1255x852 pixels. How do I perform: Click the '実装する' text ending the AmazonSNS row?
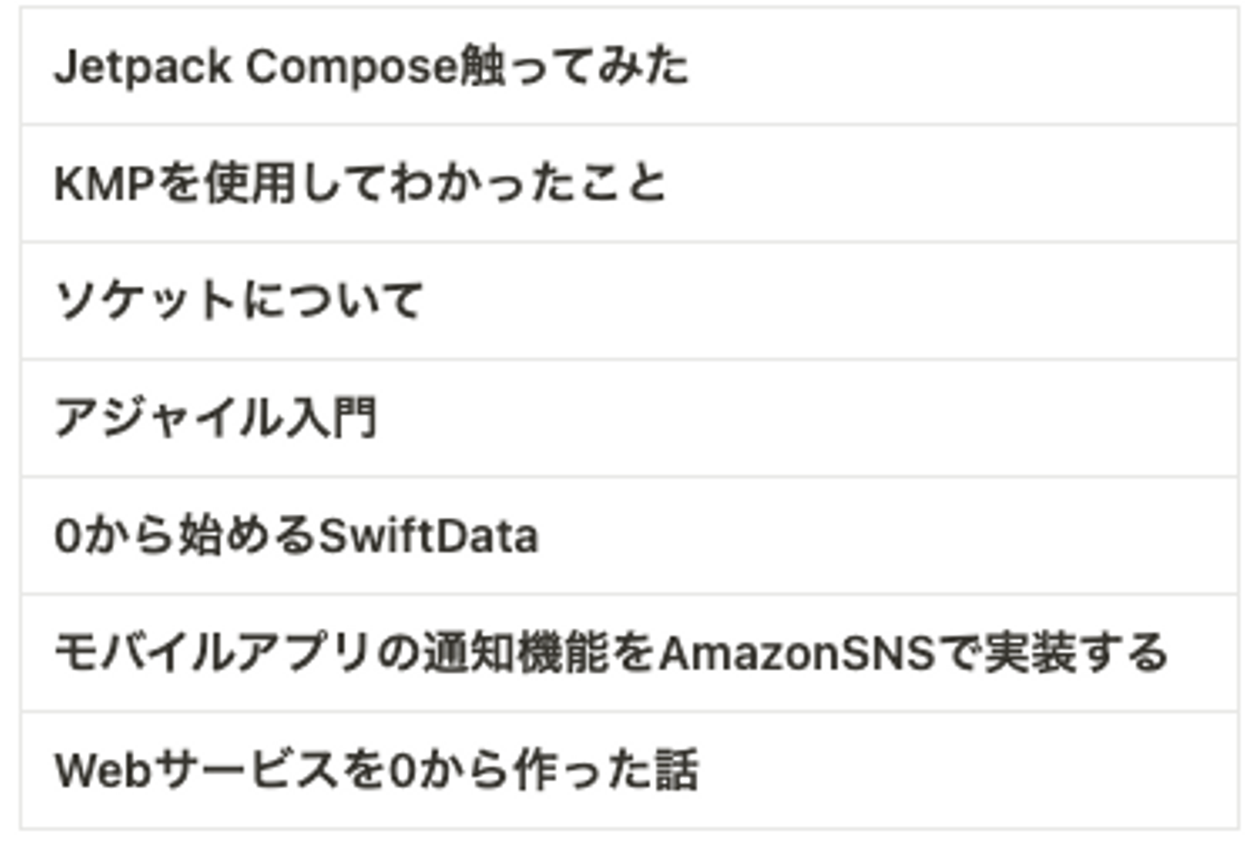pos(1075,653)
